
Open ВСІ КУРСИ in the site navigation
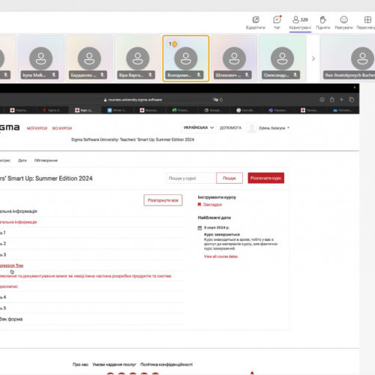[62, 128]
